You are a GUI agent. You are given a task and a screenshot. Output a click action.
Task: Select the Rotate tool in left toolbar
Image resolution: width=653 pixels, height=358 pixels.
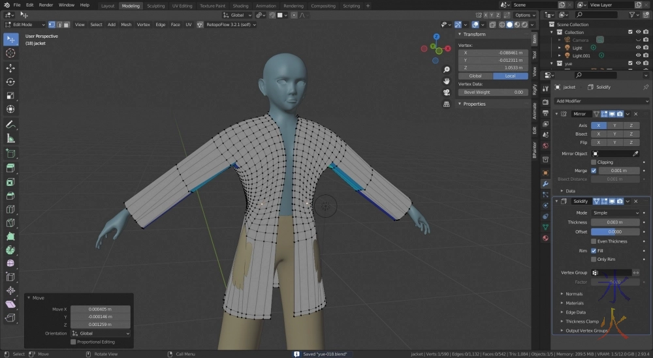[x=10, y=82]
